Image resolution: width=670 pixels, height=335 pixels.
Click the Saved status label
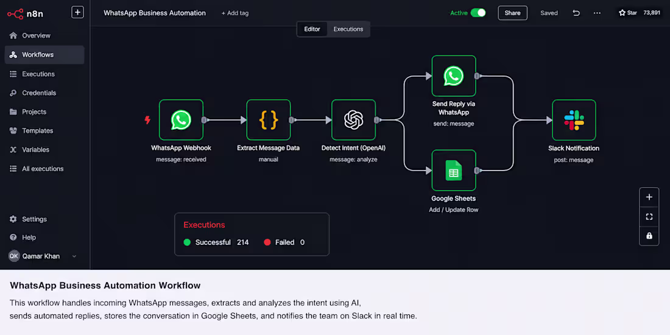click(549, 13)
